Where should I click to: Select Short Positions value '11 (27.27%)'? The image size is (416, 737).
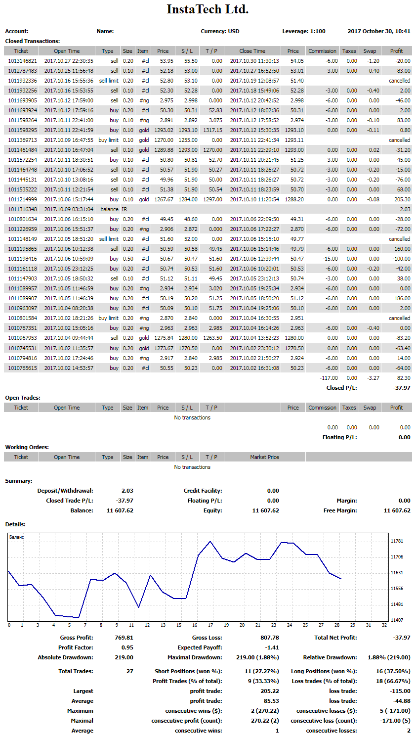point(262,671)
